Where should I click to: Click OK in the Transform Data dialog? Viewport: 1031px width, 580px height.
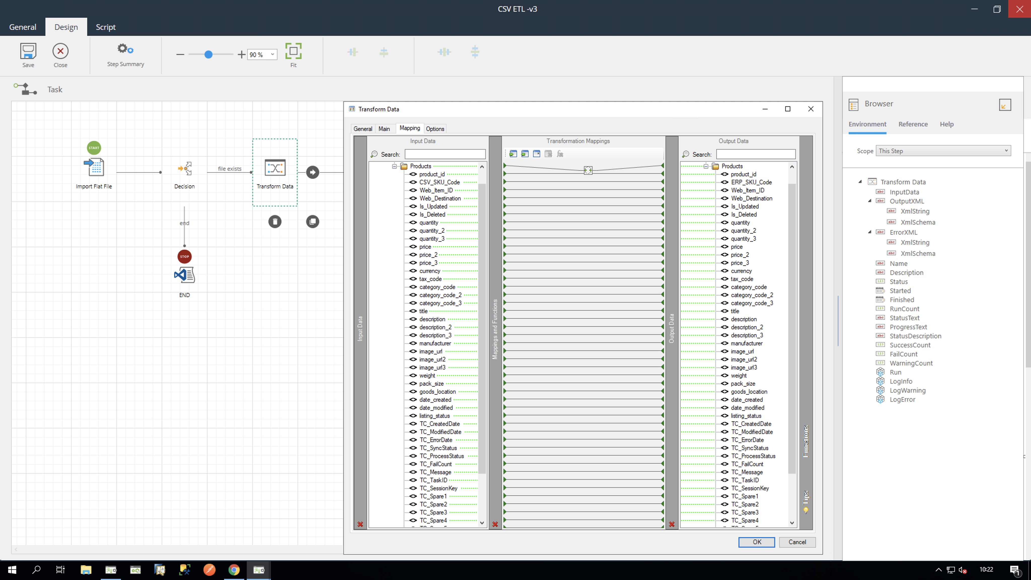756,542
